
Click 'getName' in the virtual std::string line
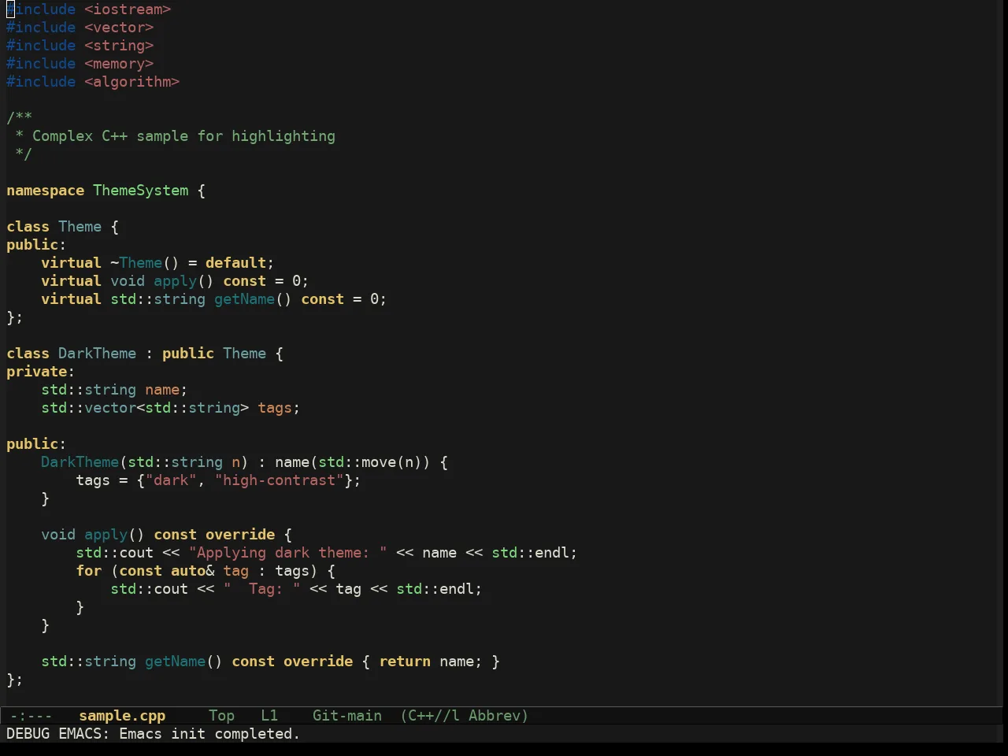[x=244, y=299]
